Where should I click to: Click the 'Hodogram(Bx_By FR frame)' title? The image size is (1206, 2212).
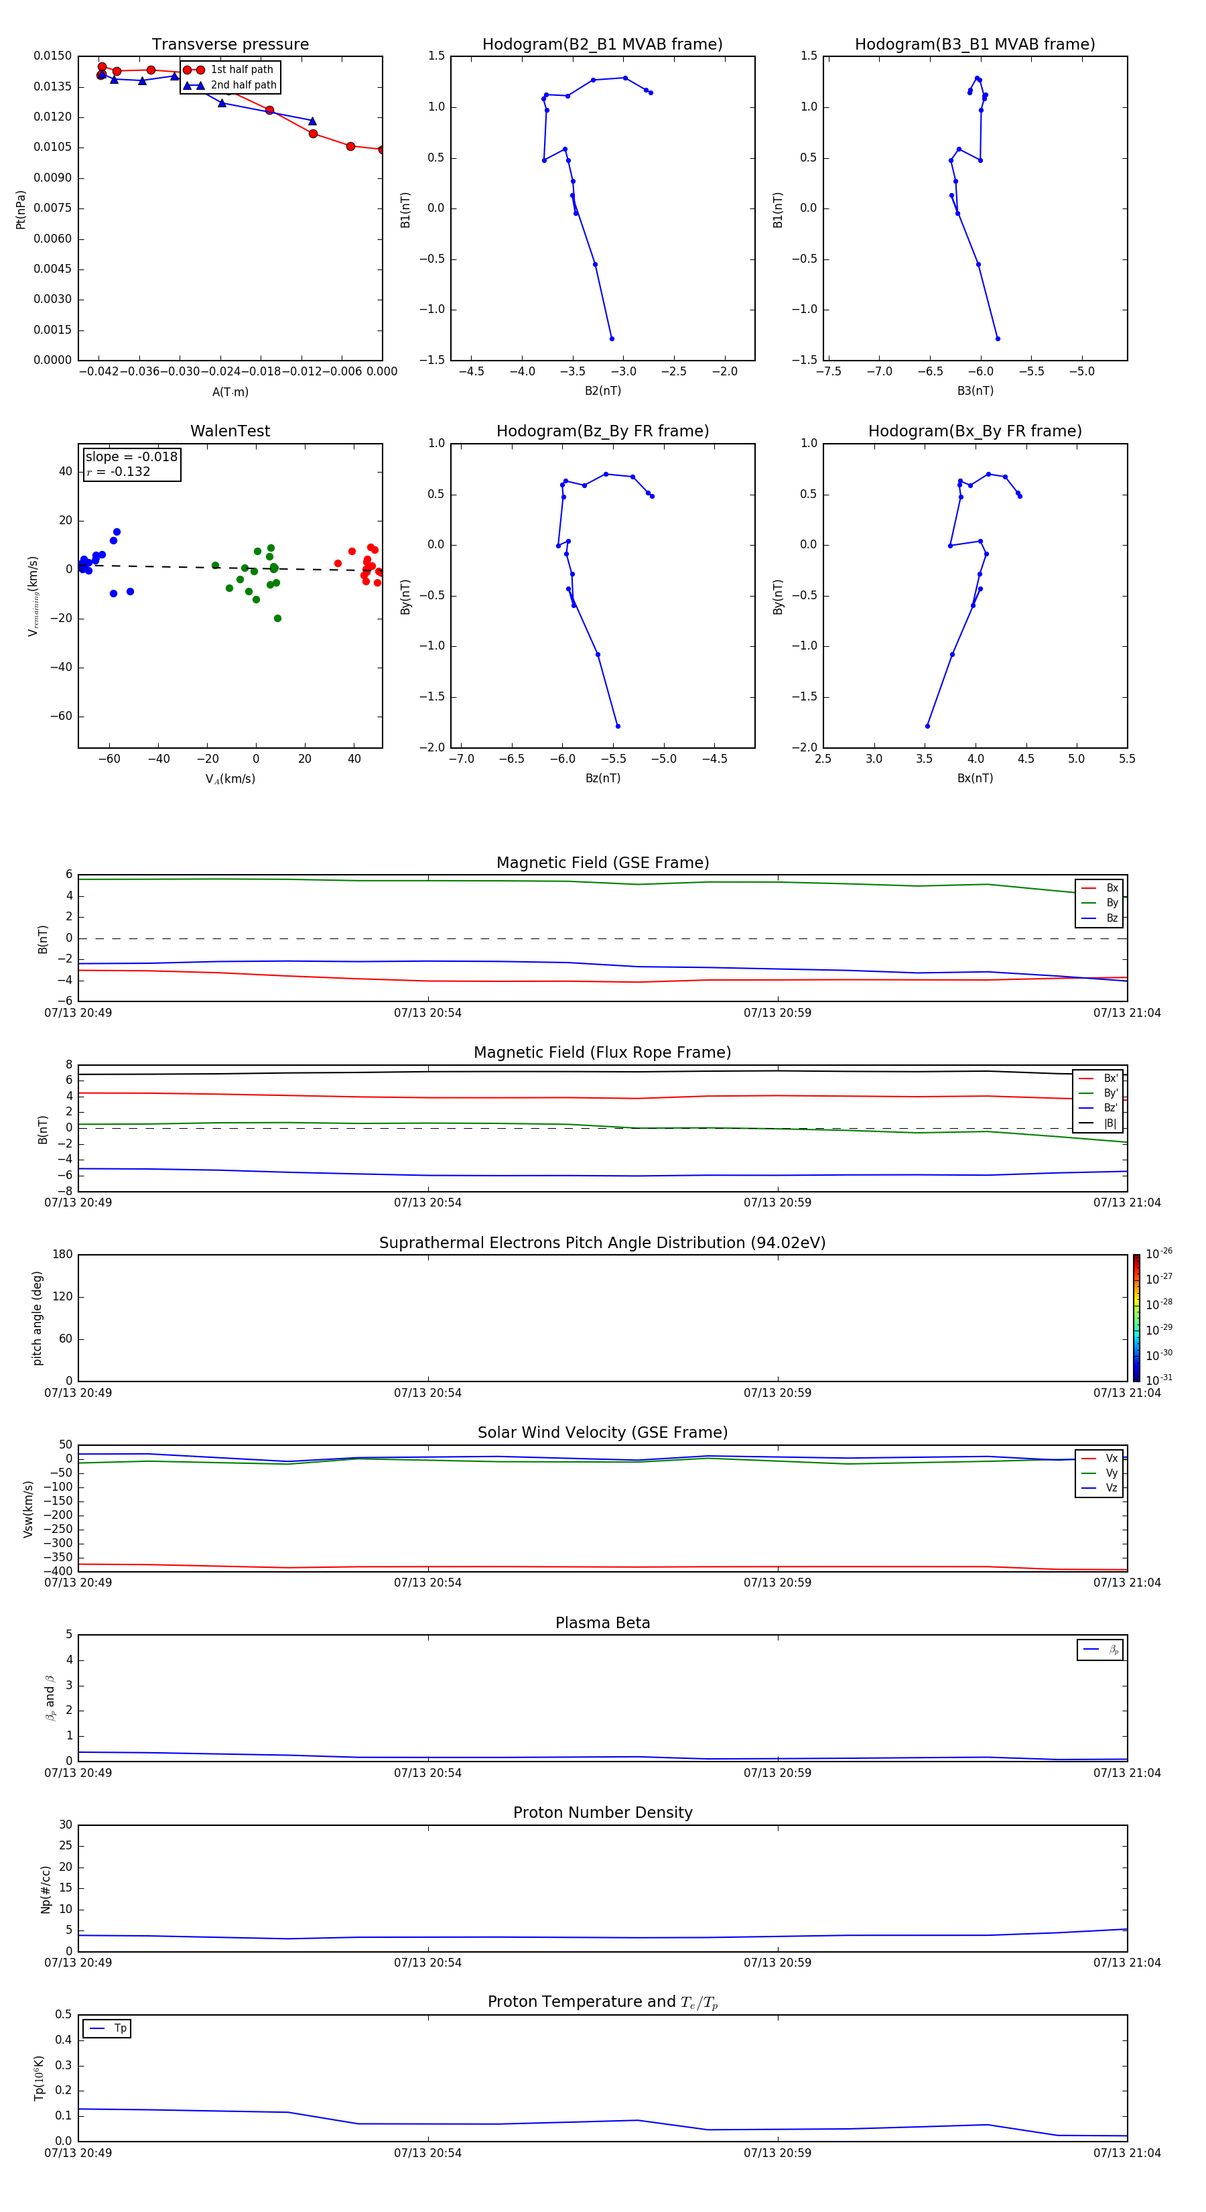click(975, 431)
